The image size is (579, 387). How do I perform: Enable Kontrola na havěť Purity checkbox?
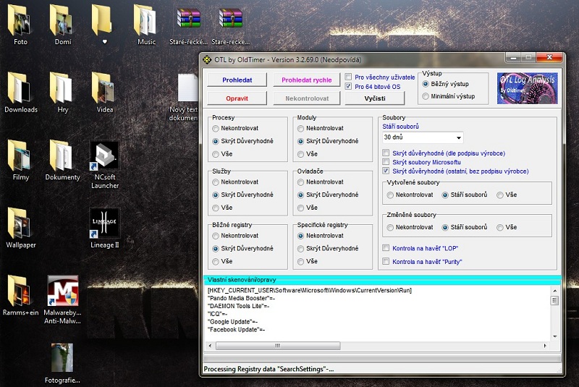(x=386, y=261)
